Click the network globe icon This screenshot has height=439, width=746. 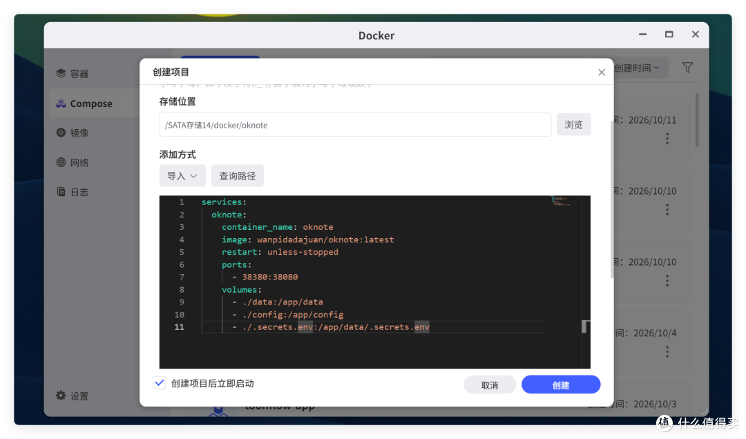pos(61,162)
